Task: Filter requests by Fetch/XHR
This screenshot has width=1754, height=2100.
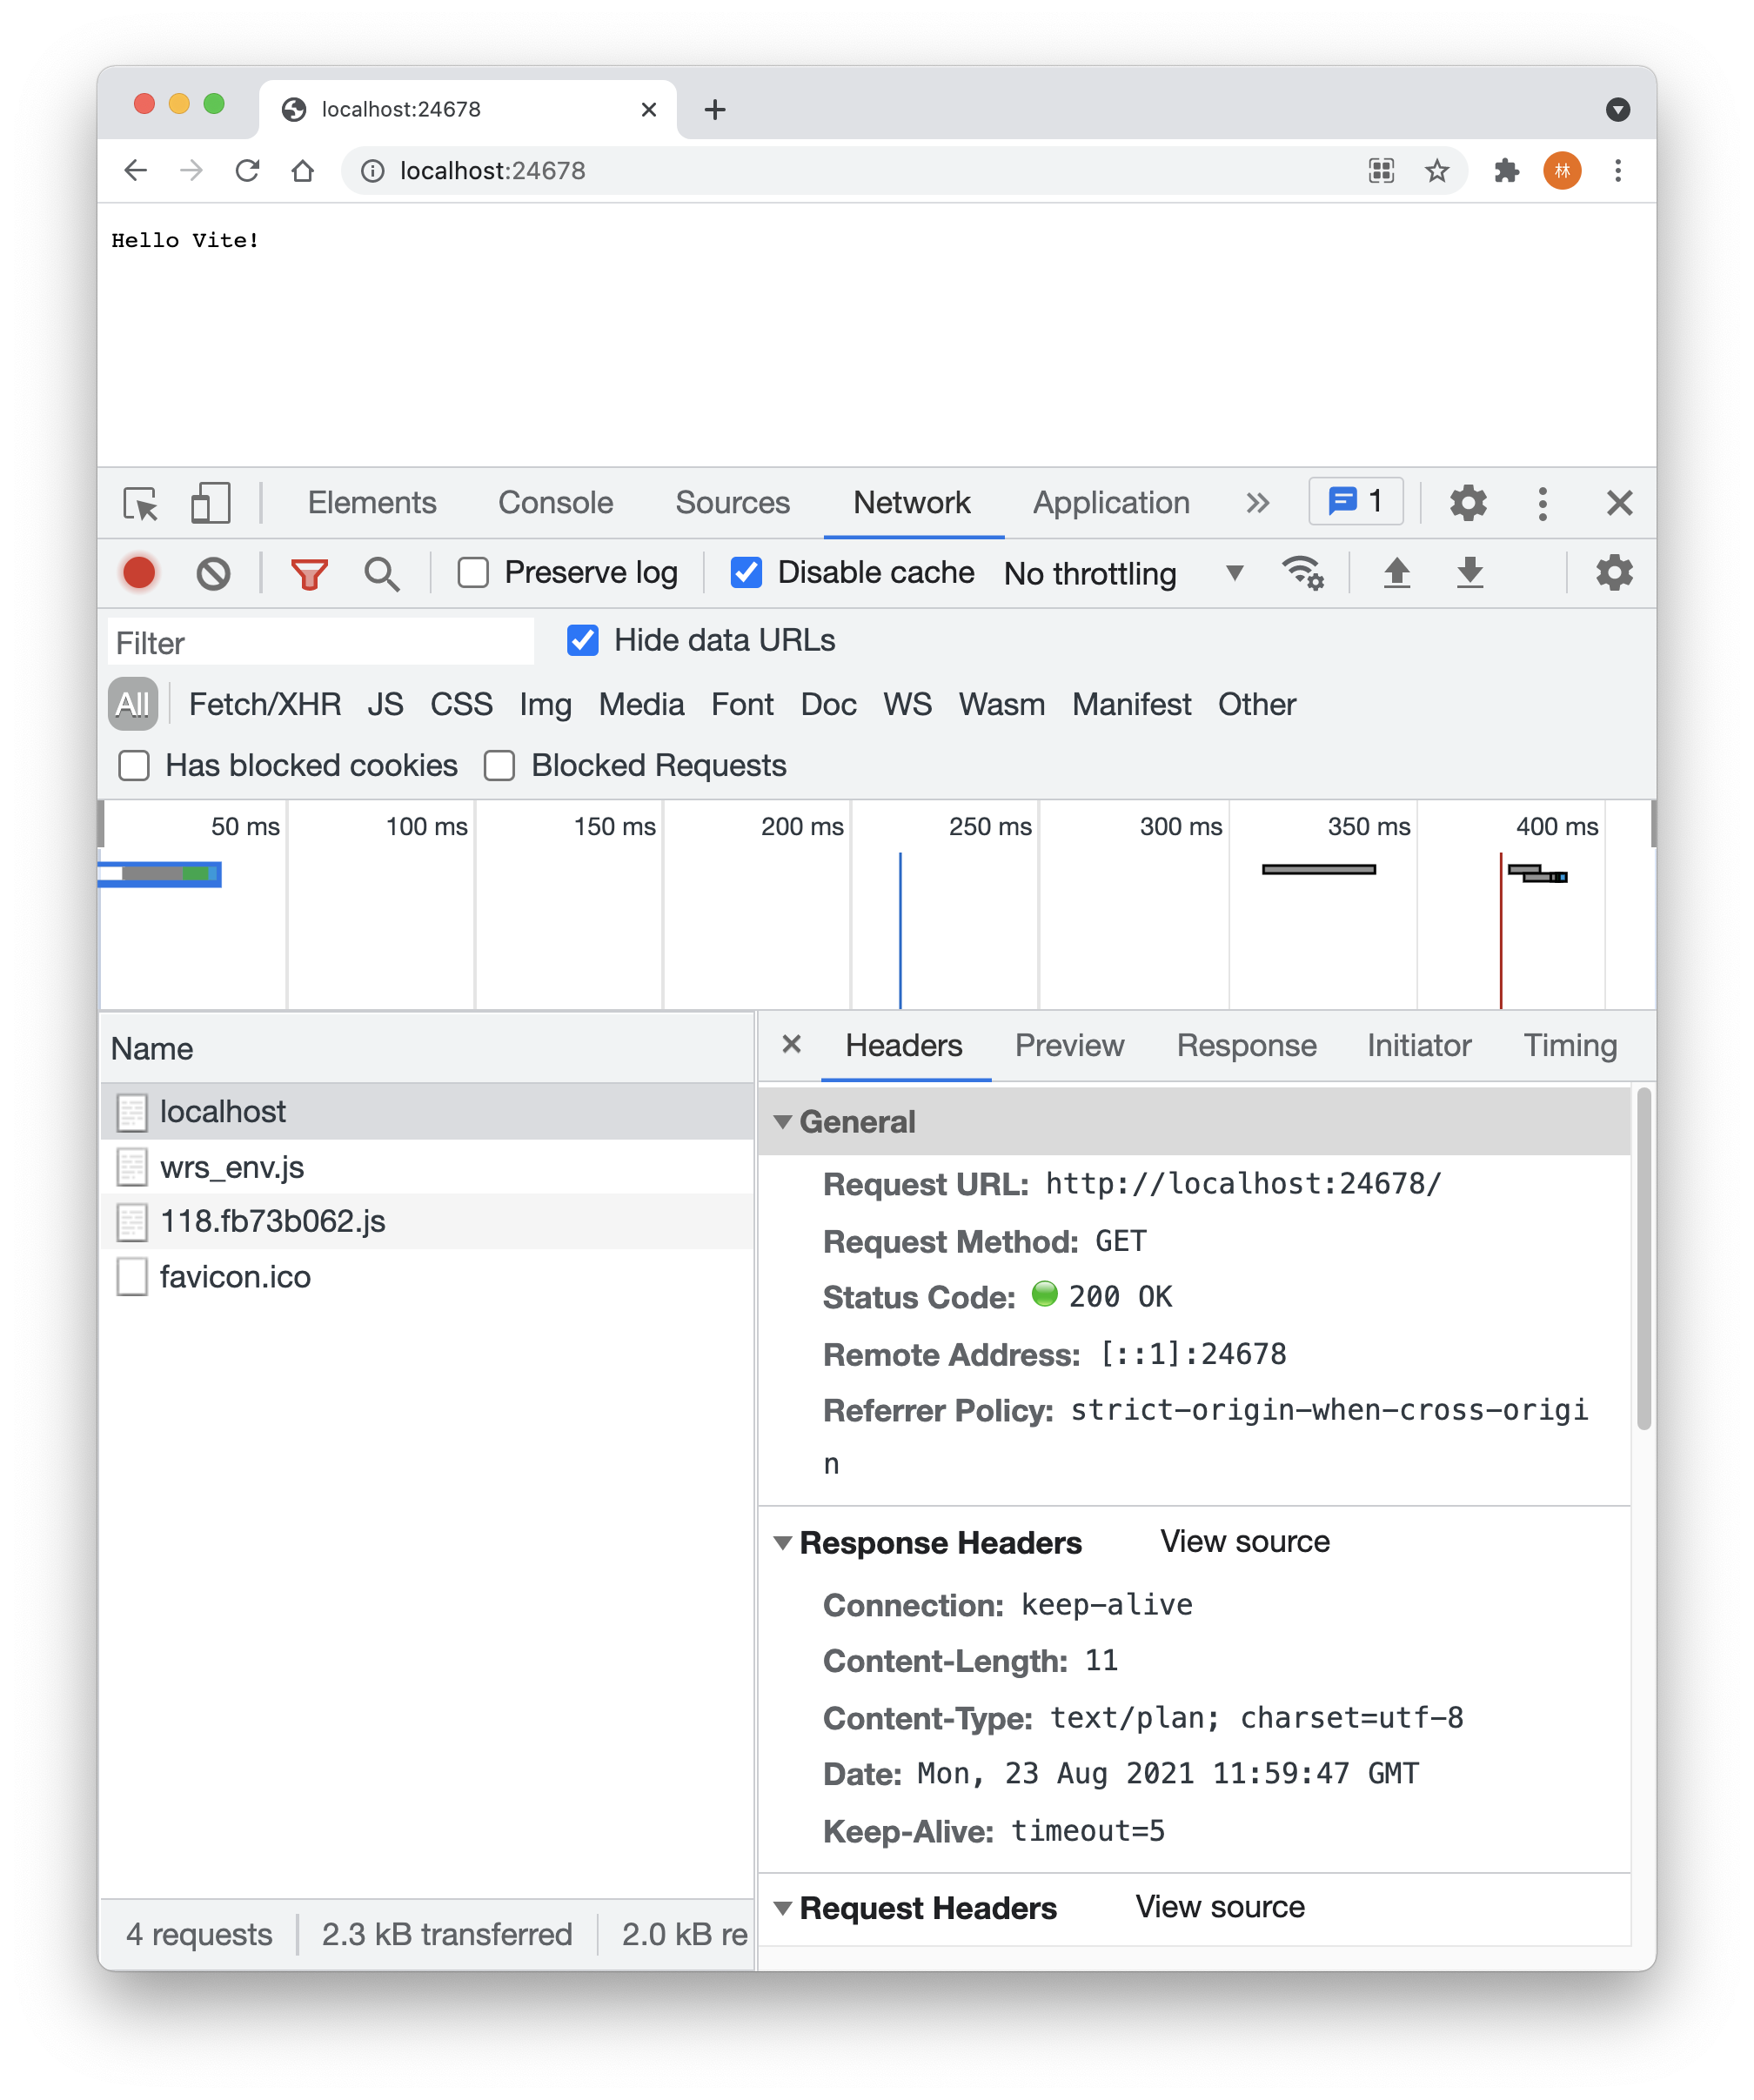Action: (265, 704)
